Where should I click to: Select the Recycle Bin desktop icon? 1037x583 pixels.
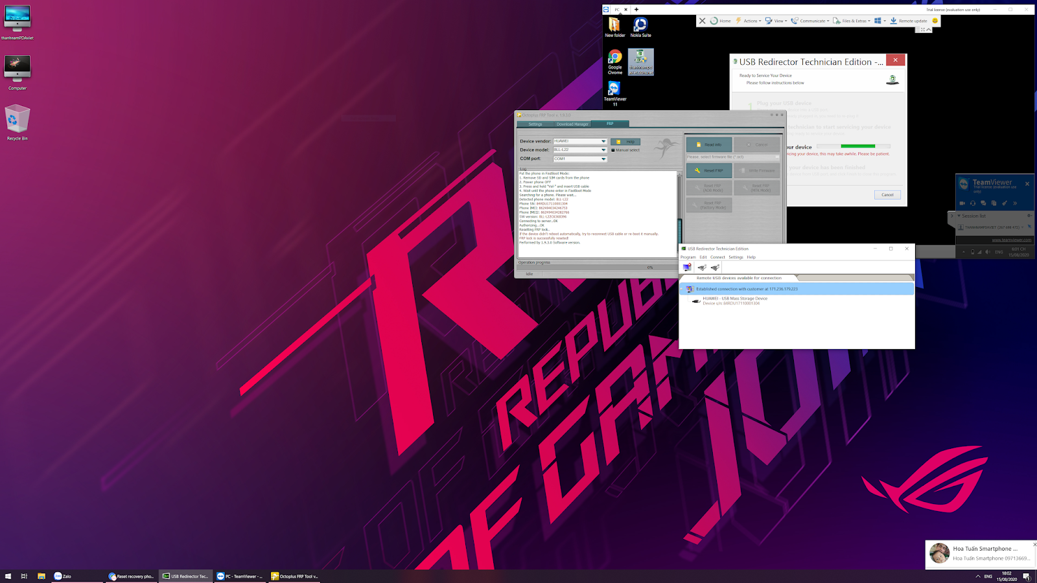17,122
